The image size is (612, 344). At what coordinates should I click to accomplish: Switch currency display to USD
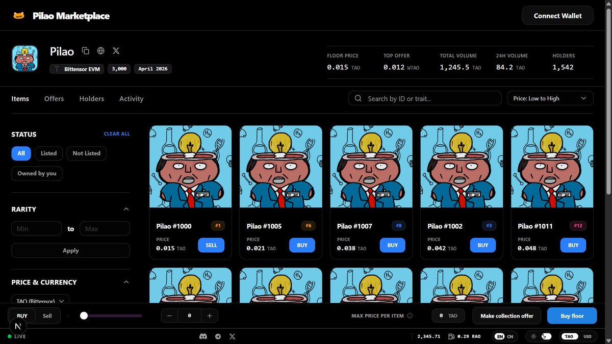(x=587, y=336)
